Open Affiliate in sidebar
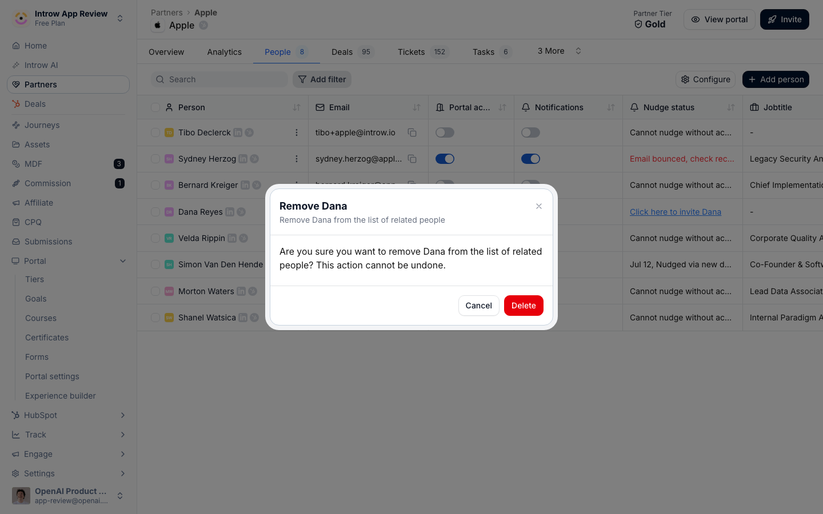This screenshot has width=823, height=514. [x=68, y=203]
